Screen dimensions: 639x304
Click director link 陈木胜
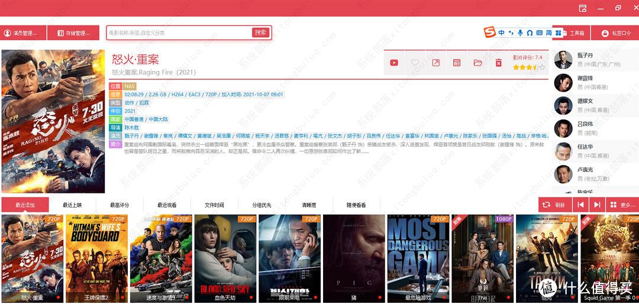click(x=131, y=128)
